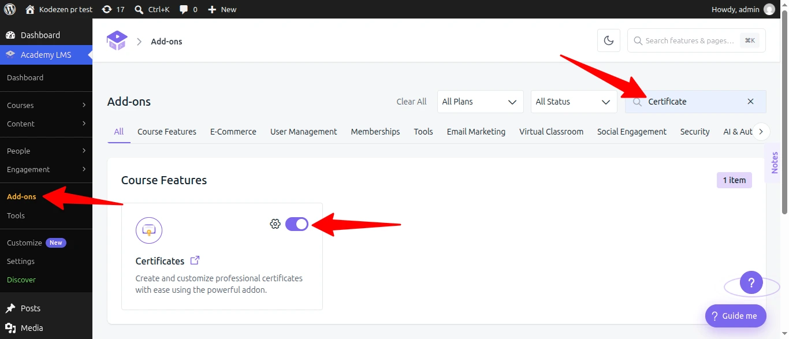The height and width of the screenshot is (339, 789).
Task: Click the admin avatar icon
Action: (x=769, y=9)
